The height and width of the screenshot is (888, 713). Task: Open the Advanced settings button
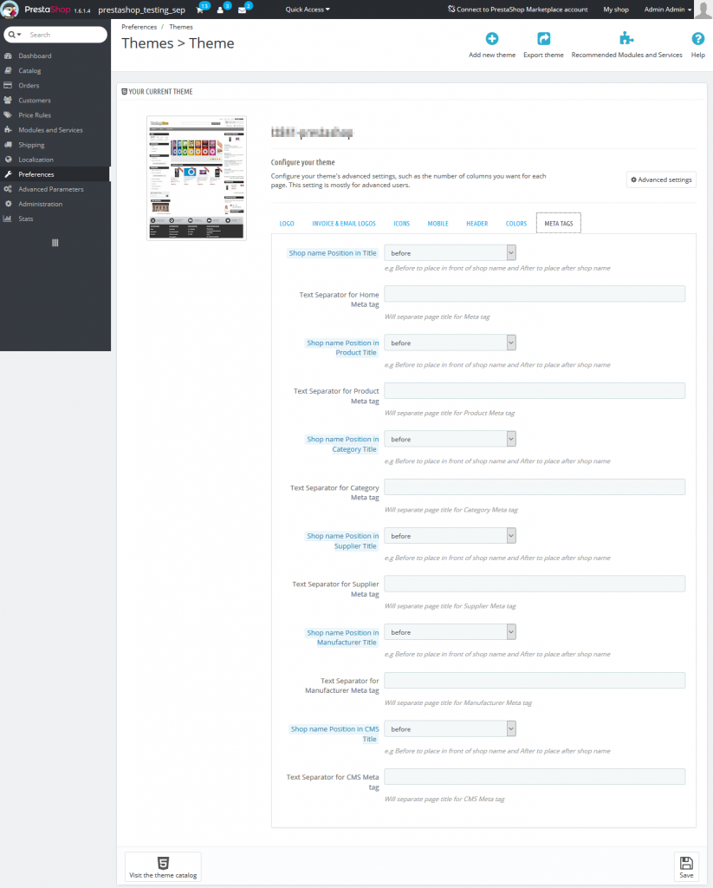point(663,180)
